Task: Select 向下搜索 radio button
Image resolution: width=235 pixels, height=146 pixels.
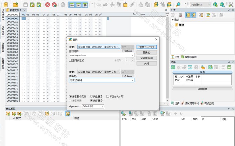Action: click(x=92, y=101)
